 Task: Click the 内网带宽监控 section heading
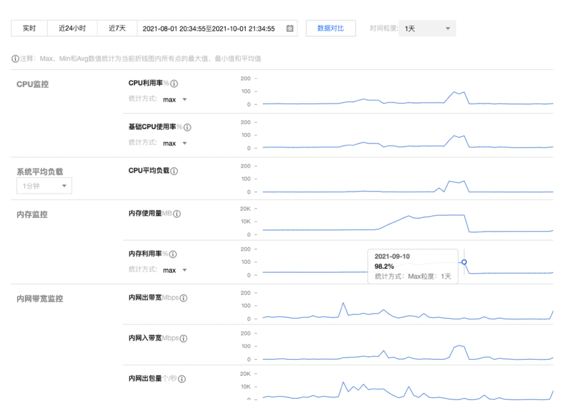[x=40, y=299]
